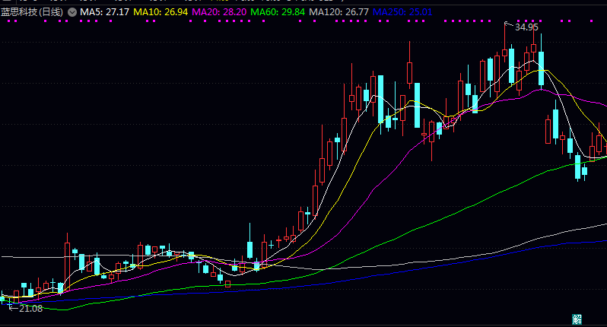Click the 21.08 lowest price marker
607x327 pixels.
[x=30, y=308]
